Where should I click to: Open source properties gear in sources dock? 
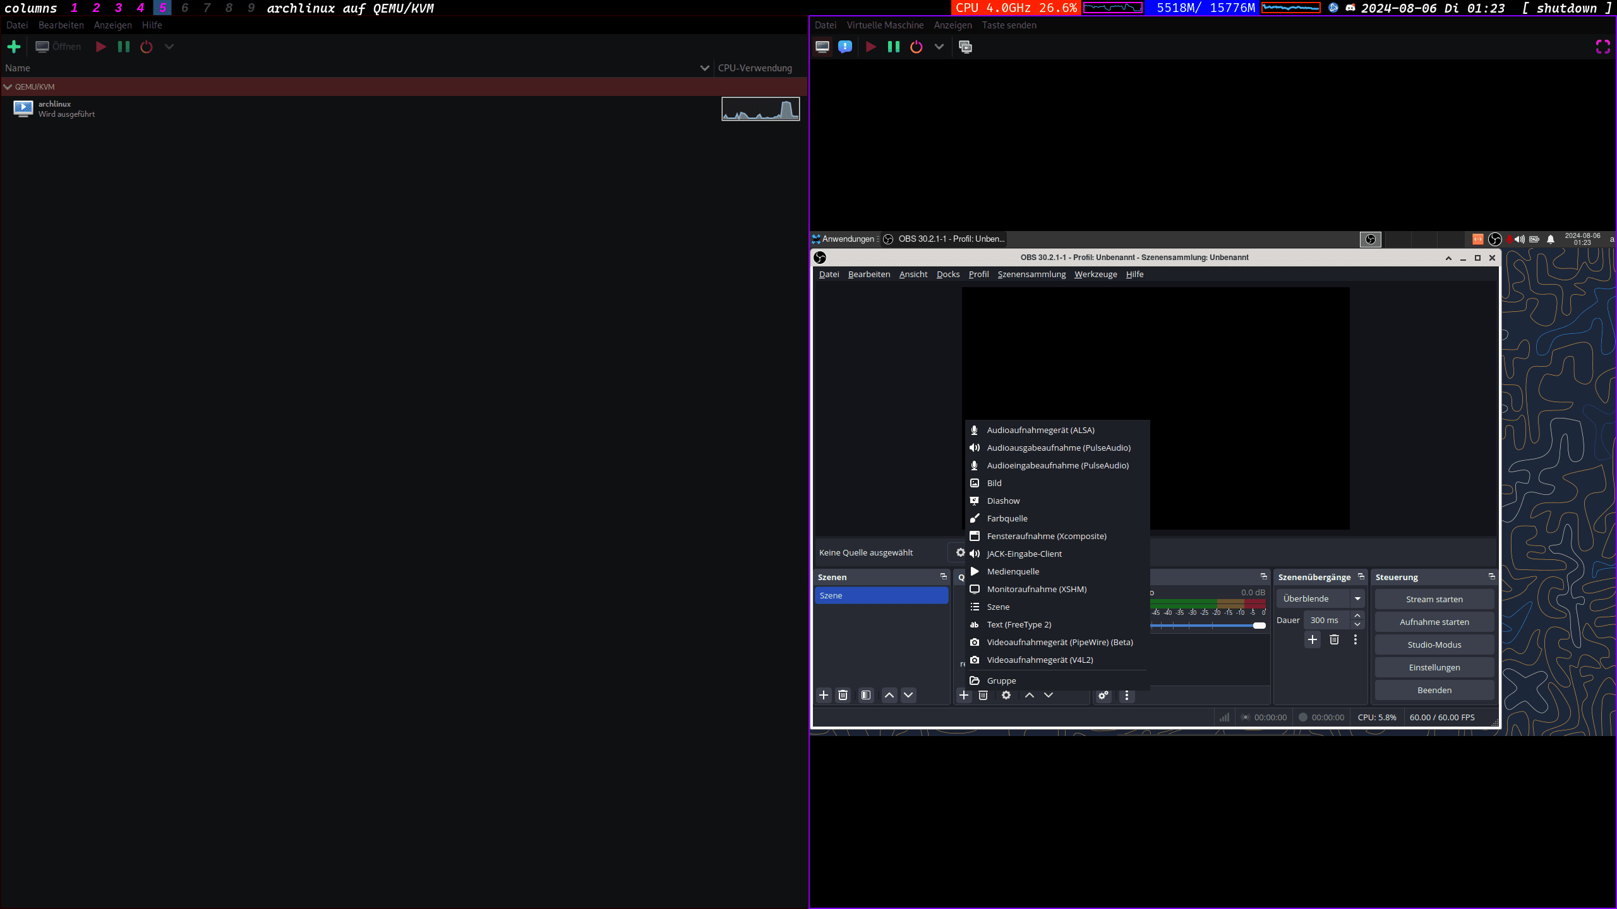[x=1006, y=695]
